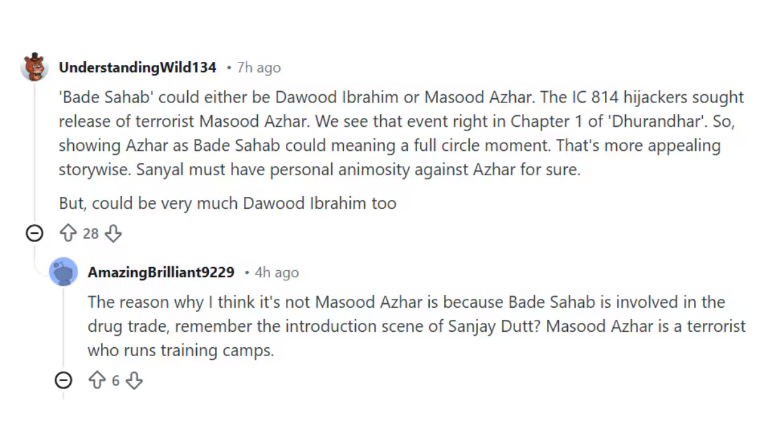Image resolution: width=764 pixels, height=430 pixels.
Task: Click the "4h ago" timestamp
Action: pos(276,273)
